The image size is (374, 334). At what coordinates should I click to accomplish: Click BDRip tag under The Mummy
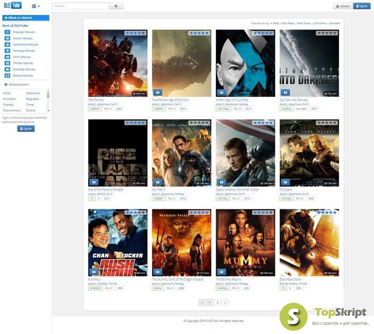point(158,288)
